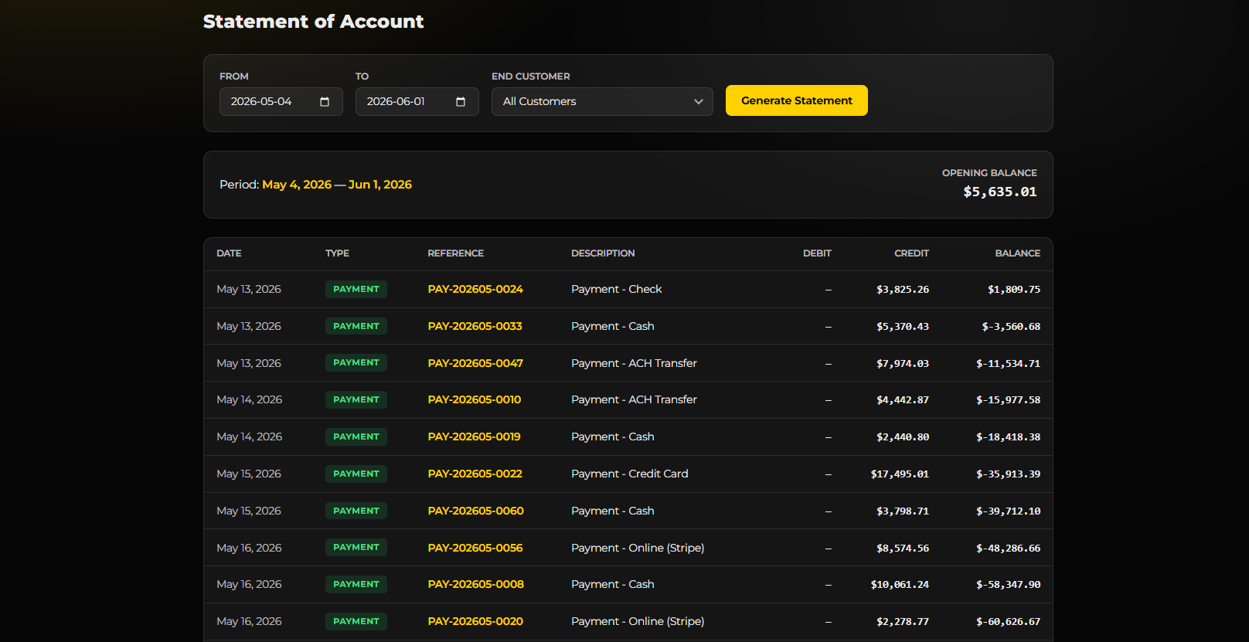Screen dimensions: 1249x642
Task: Focus the TO date field 2026-06-01
Action: [417, 101]
